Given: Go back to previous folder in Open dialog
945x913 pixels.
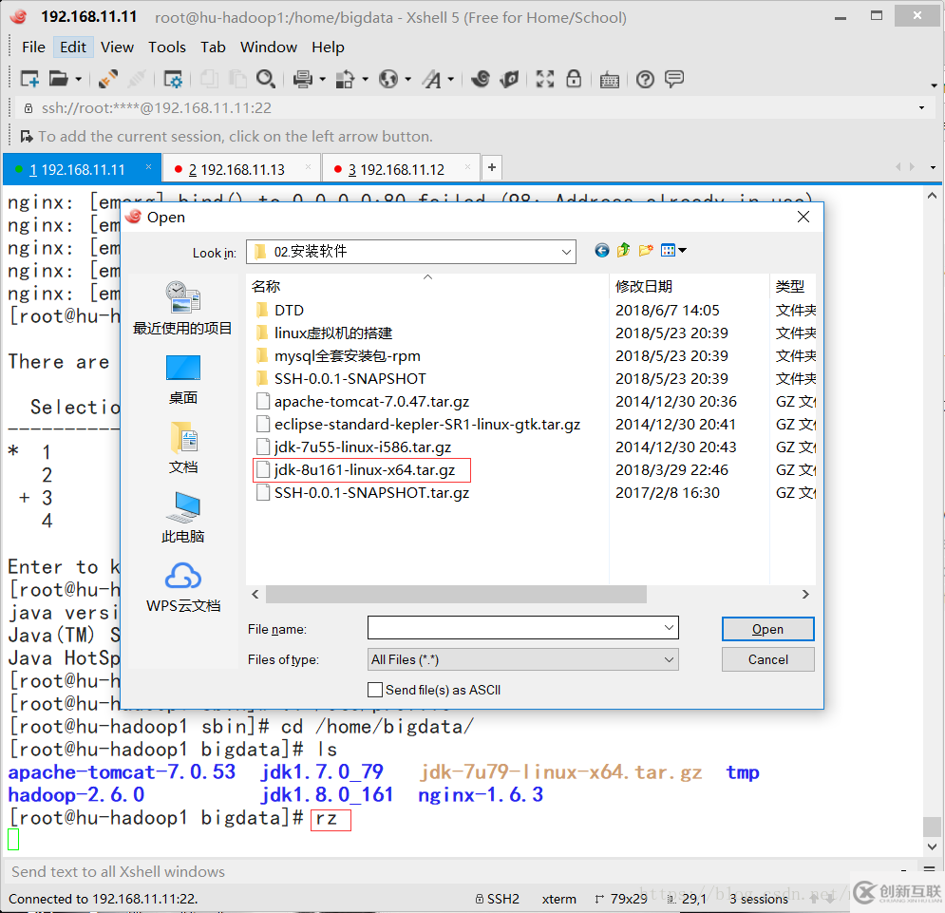Looking at the screenshot, I should [601, 250].
